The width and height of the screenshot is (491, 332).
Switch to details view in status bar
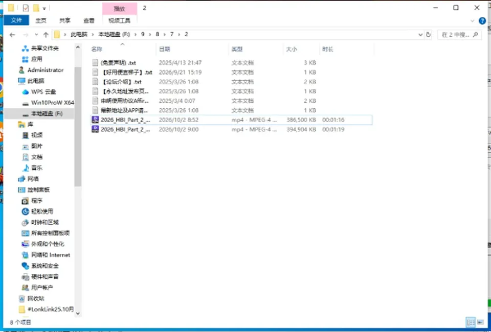pos(471,322)
